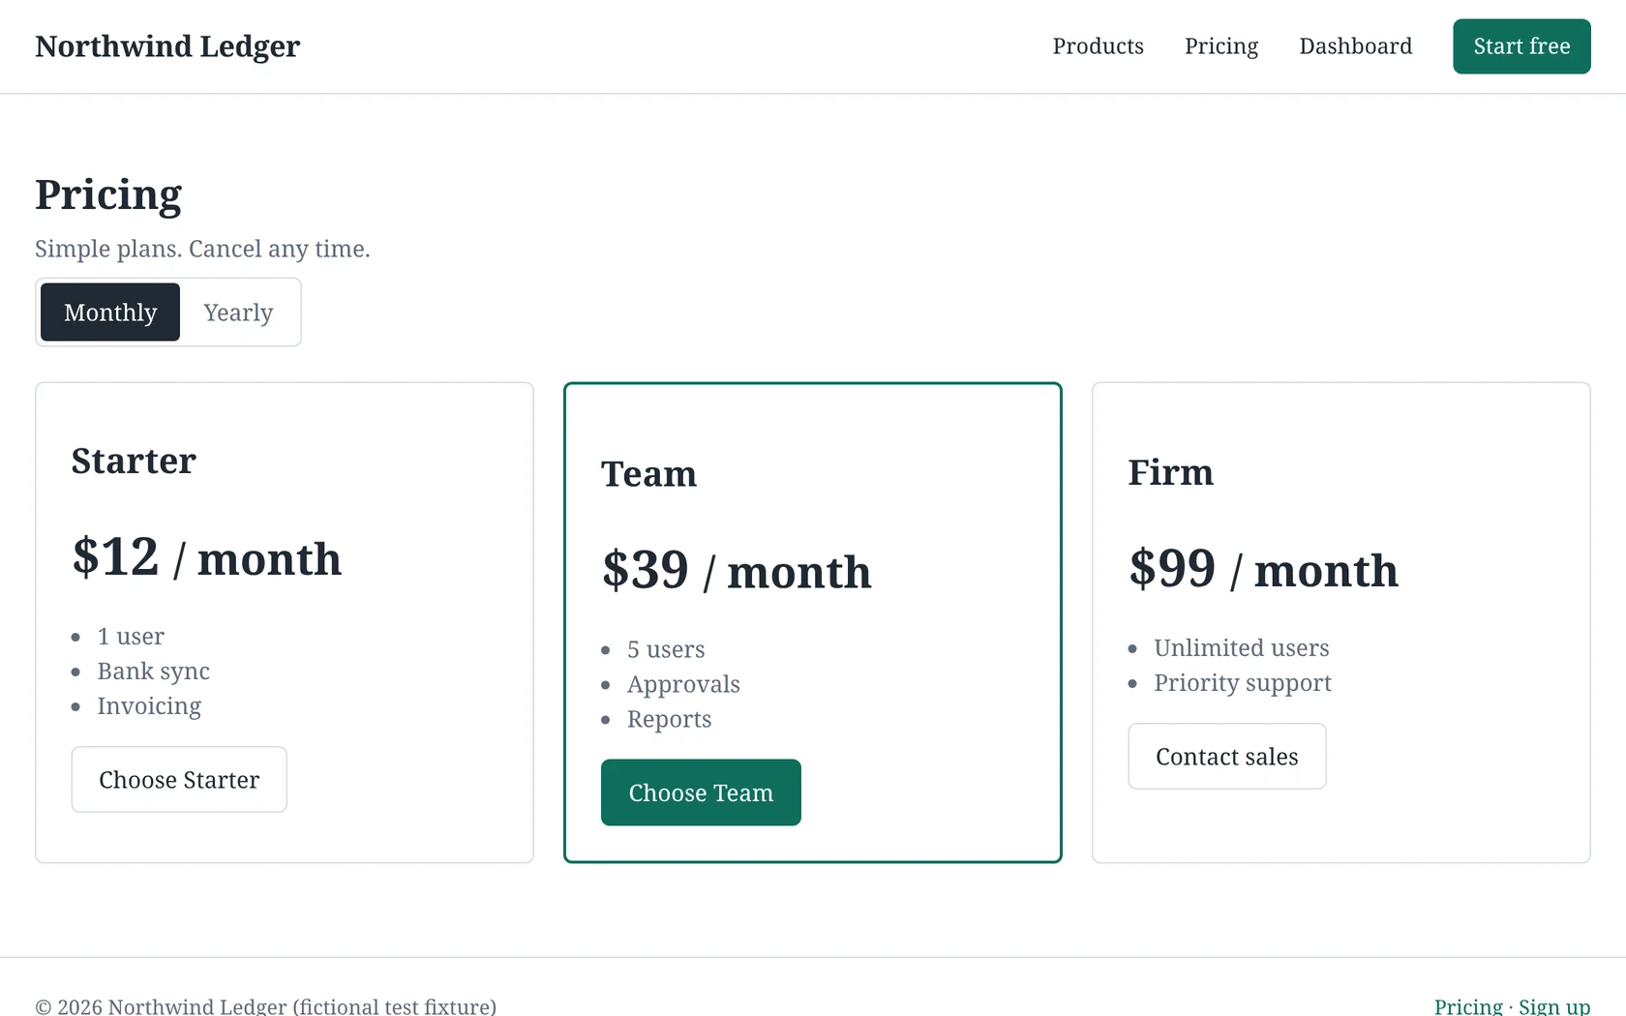This screenshot has height=1016, width=1626.
Task: Click the 'Unlimited users' feature
Action: click(1241, 647)
